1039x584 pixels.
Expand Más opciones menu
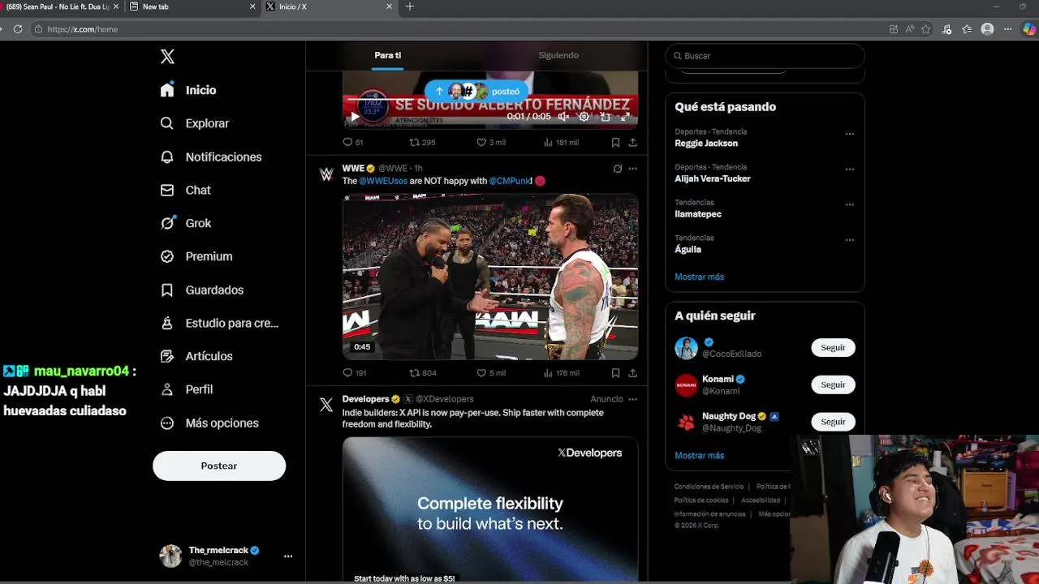(x=209, y=423)
